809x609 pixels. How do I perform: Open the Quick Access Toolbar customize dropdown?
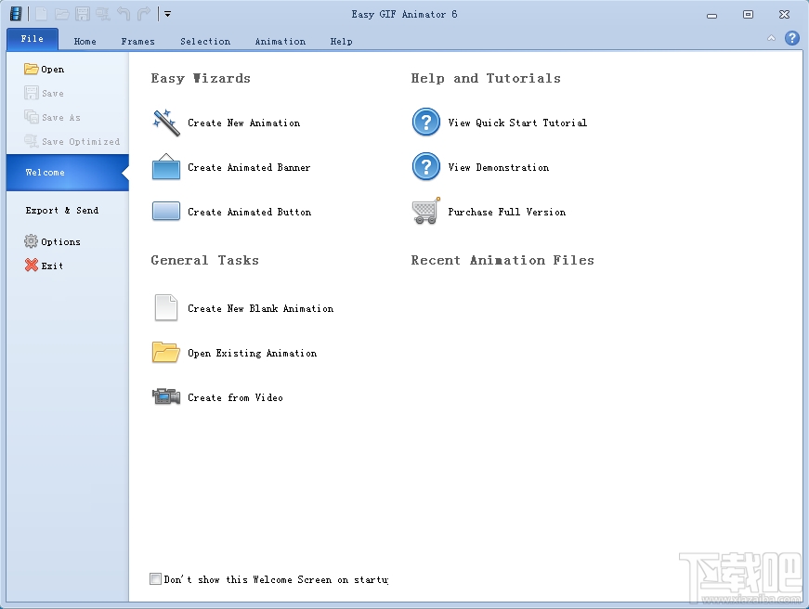[x=167, y=13]
